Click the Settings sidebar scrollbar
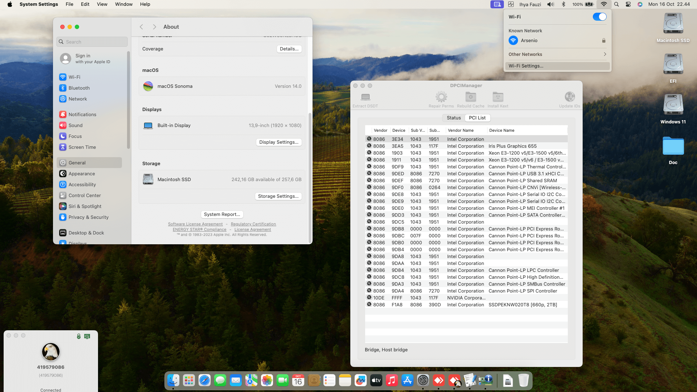 point(128,100)
